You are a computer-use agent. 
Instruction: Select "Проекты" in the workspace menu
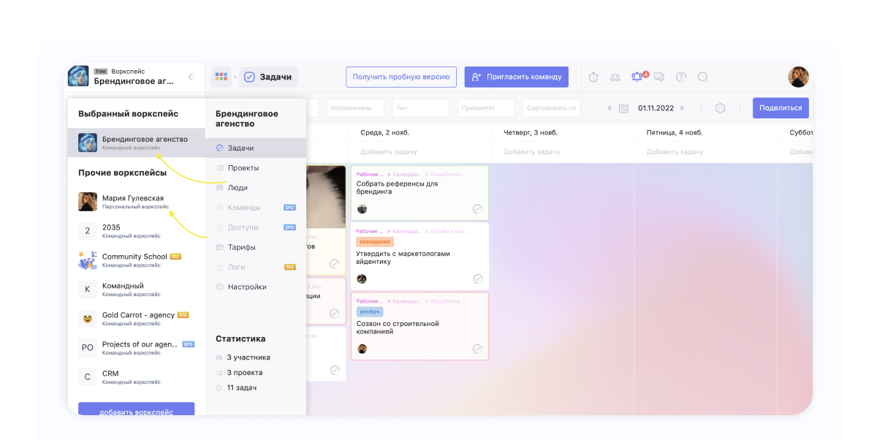pyautogui.click(x=243, y=168)
